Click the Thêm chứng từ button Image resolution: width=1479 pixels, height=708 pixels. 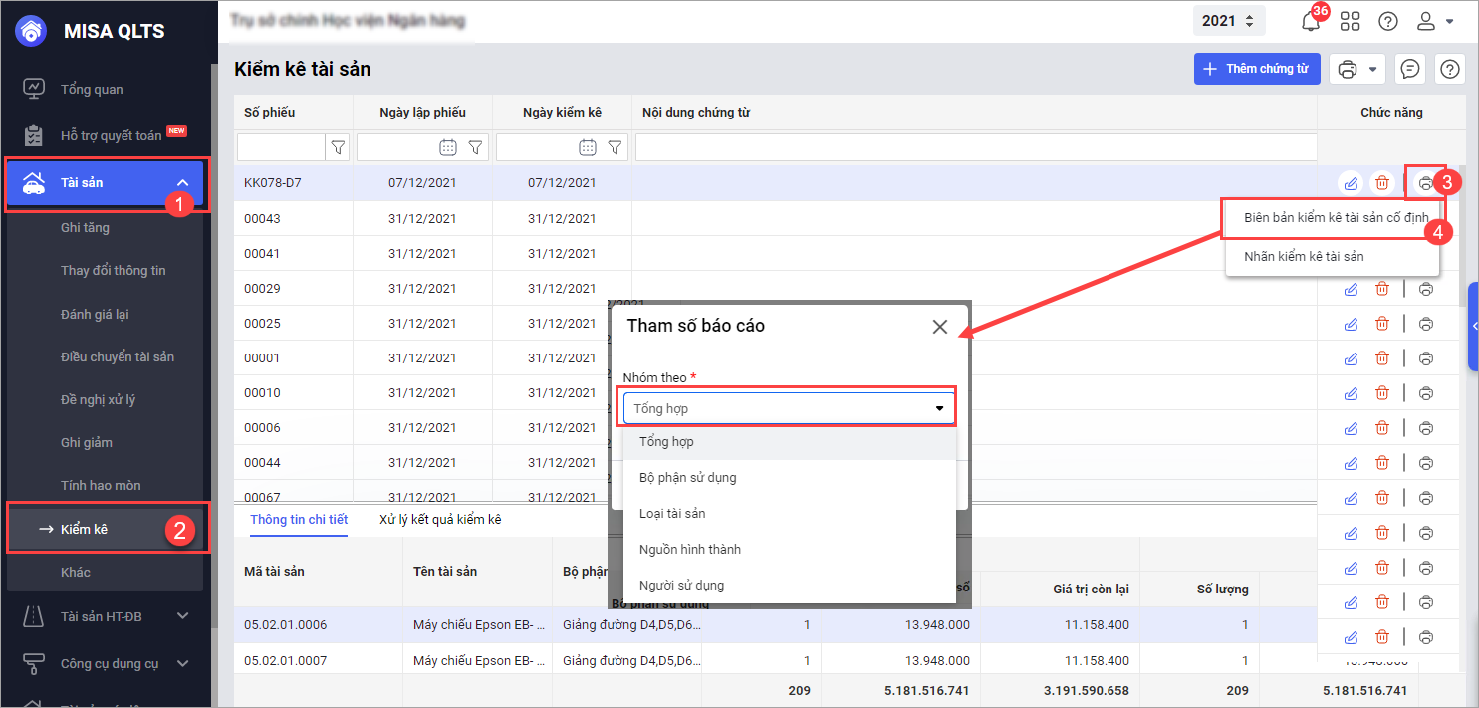[1256, 69]
